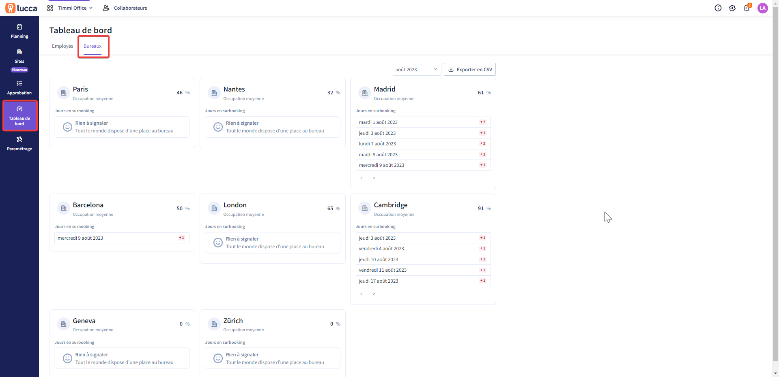This screenshot has height=377, width=779.
Task: Click the Paris office building icon
Action: point(63,93)
